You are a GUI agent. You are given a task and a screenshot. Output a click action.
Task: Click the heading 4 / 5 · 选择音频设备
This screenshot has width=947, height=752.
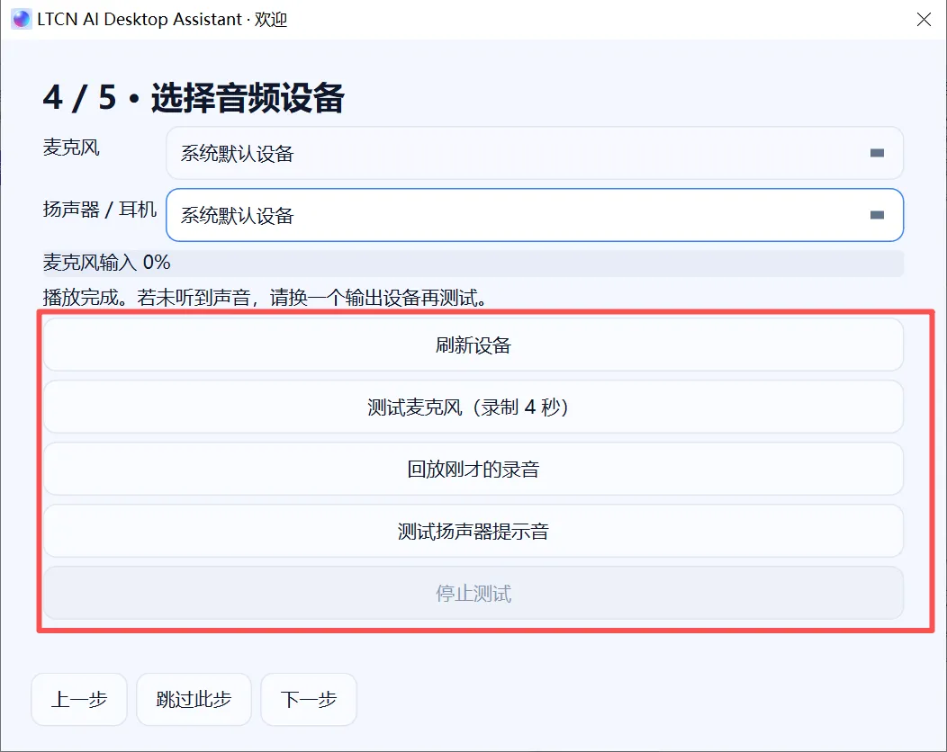tap(194, 97)
